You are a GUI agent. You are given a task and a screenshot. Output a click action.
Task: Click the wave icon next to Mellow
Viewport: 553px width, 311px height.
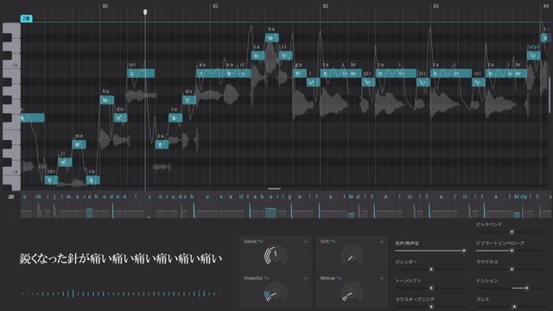pos(339,278)
